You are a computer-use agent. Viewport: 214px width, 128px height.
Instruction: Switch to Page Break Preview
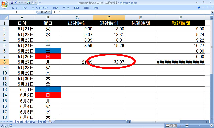tap(175, 125)
